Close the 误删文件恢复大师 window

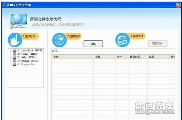178,5
